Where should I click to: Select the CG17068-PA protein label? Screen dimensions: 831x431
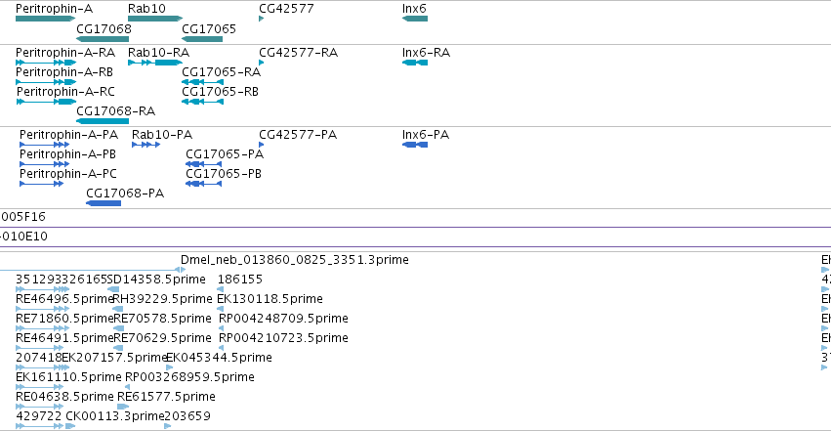click(x=125, y=194)
